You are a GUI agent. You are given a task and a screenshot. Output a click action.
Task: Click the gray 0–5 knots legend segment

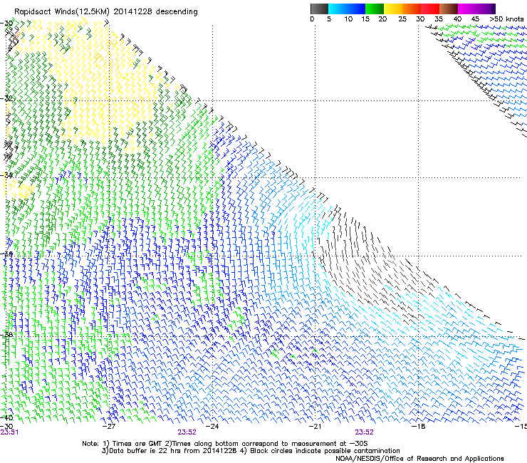click(x=319, y=9)
